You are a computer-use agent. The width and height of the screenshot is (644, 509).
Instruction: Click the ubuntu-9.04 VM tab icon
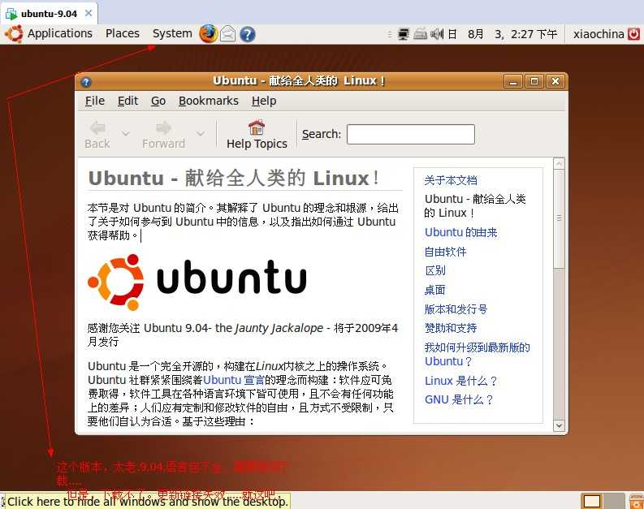[x=11, y=14]
